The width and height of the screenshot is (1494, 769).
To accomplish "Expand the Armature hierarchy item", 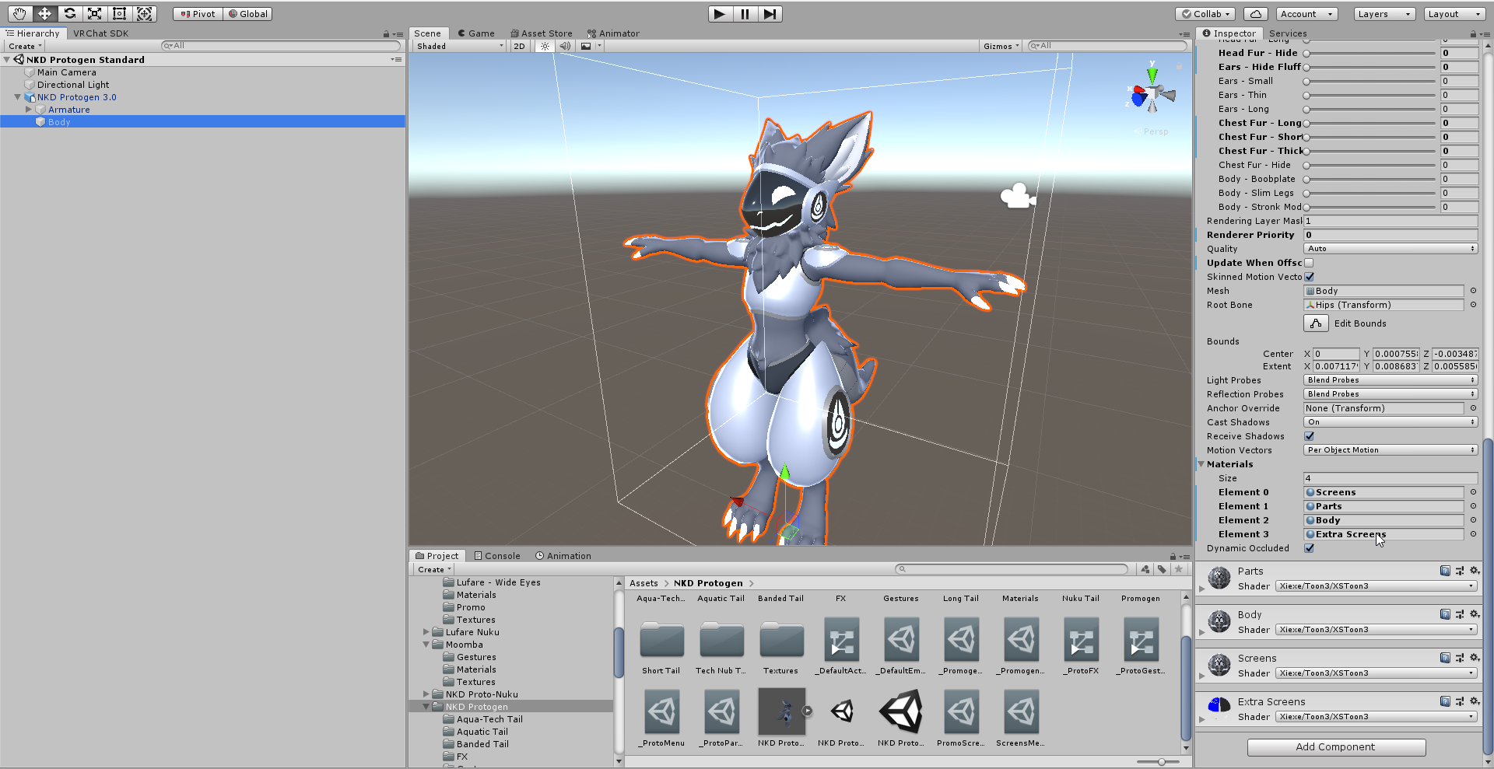I will coord(29,110).
